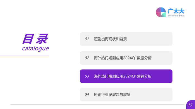The width and height of the screenshot is (195, 109).
Task: Click the 目录 heading
Action: 35,39
